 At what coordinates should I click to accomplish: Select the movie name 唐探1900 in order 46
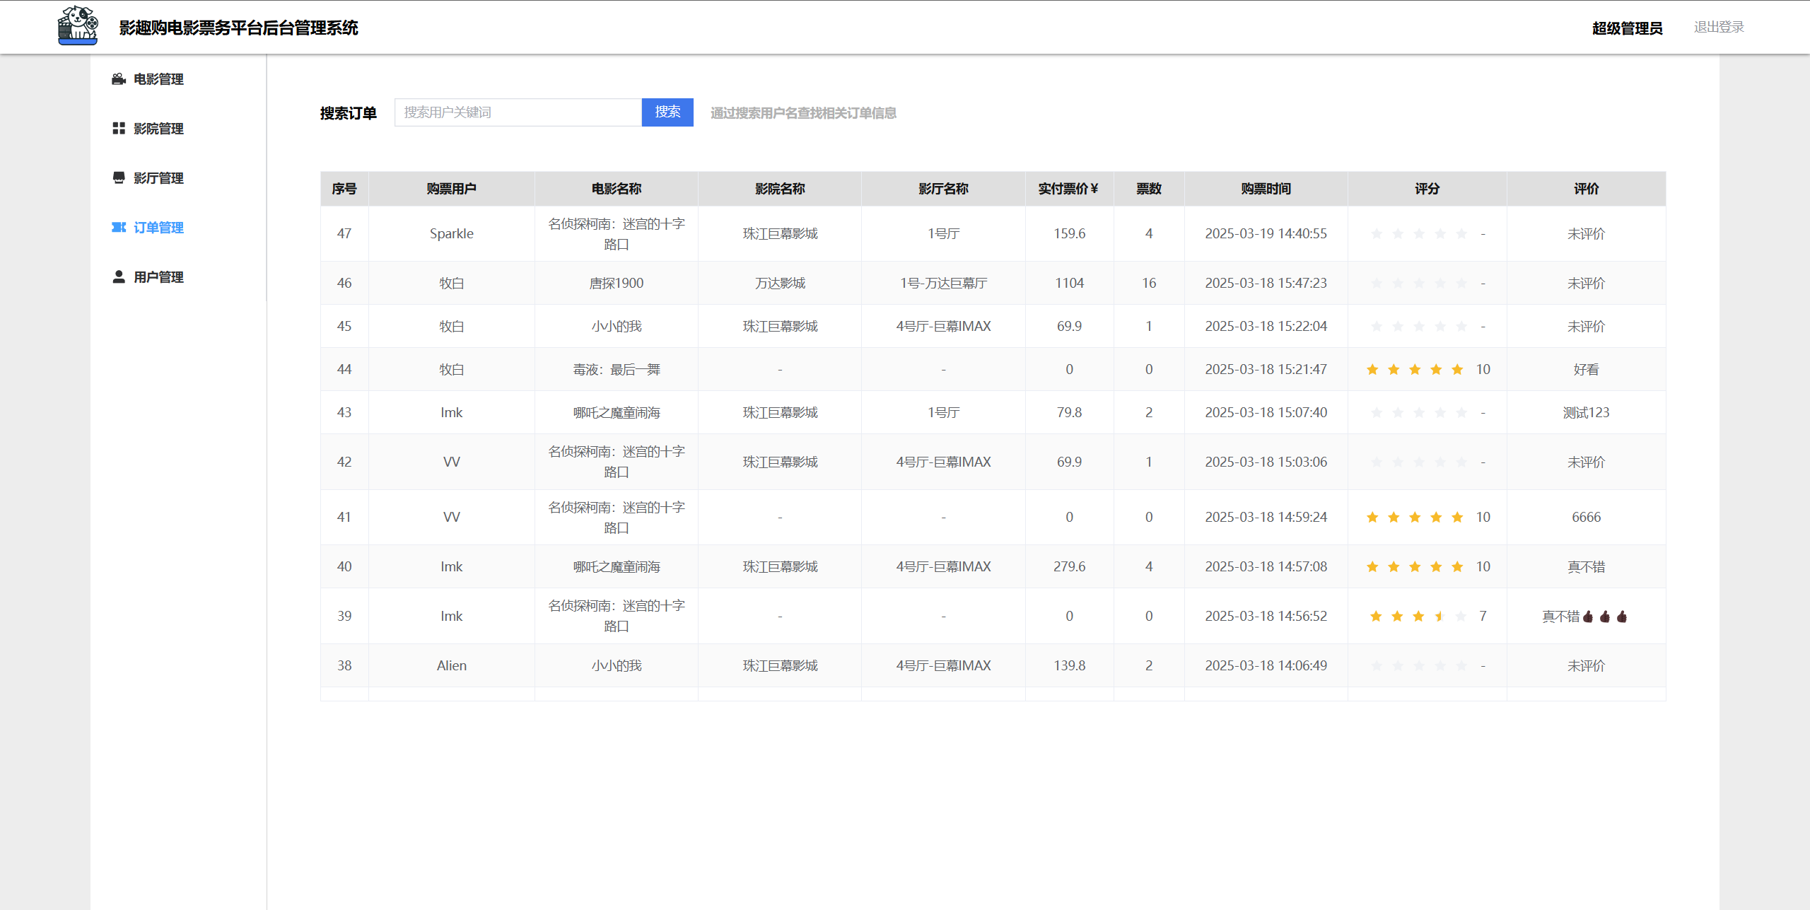click(x=616, y=283)
